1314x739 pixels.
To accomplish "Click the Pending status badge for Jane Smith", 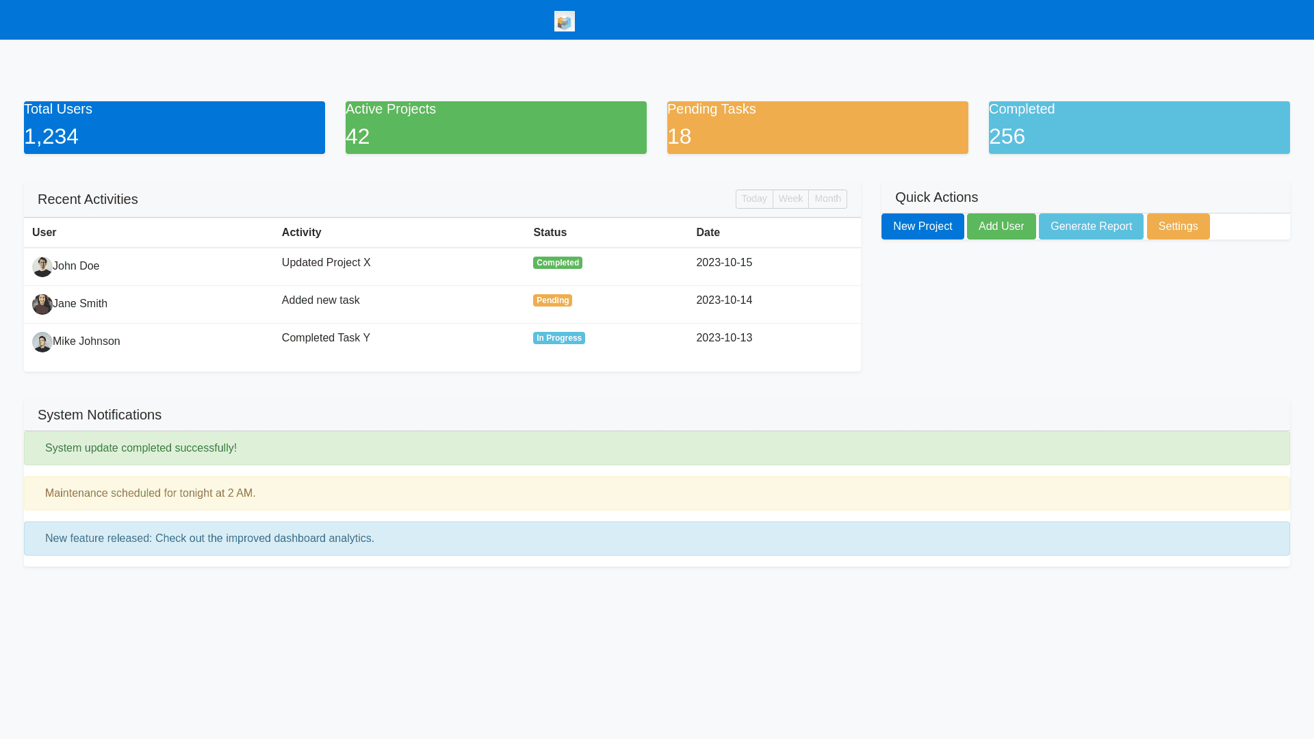I will click(x=552, y=300).
